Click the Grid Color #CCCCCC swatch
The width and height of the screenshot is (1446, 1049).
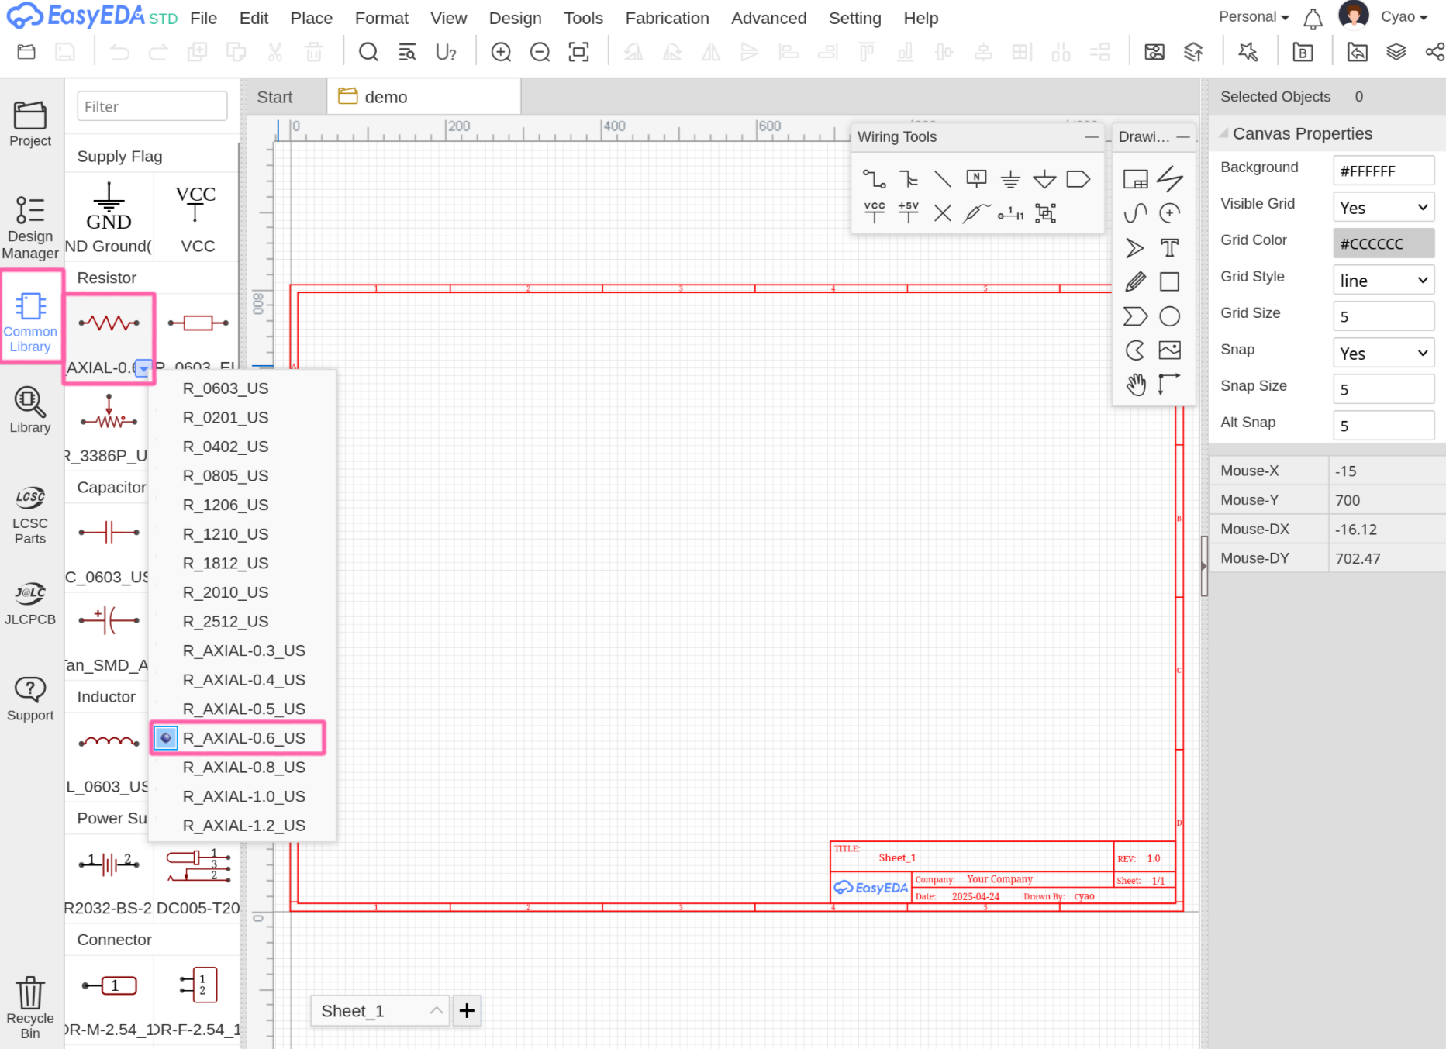coord(1384,243)
